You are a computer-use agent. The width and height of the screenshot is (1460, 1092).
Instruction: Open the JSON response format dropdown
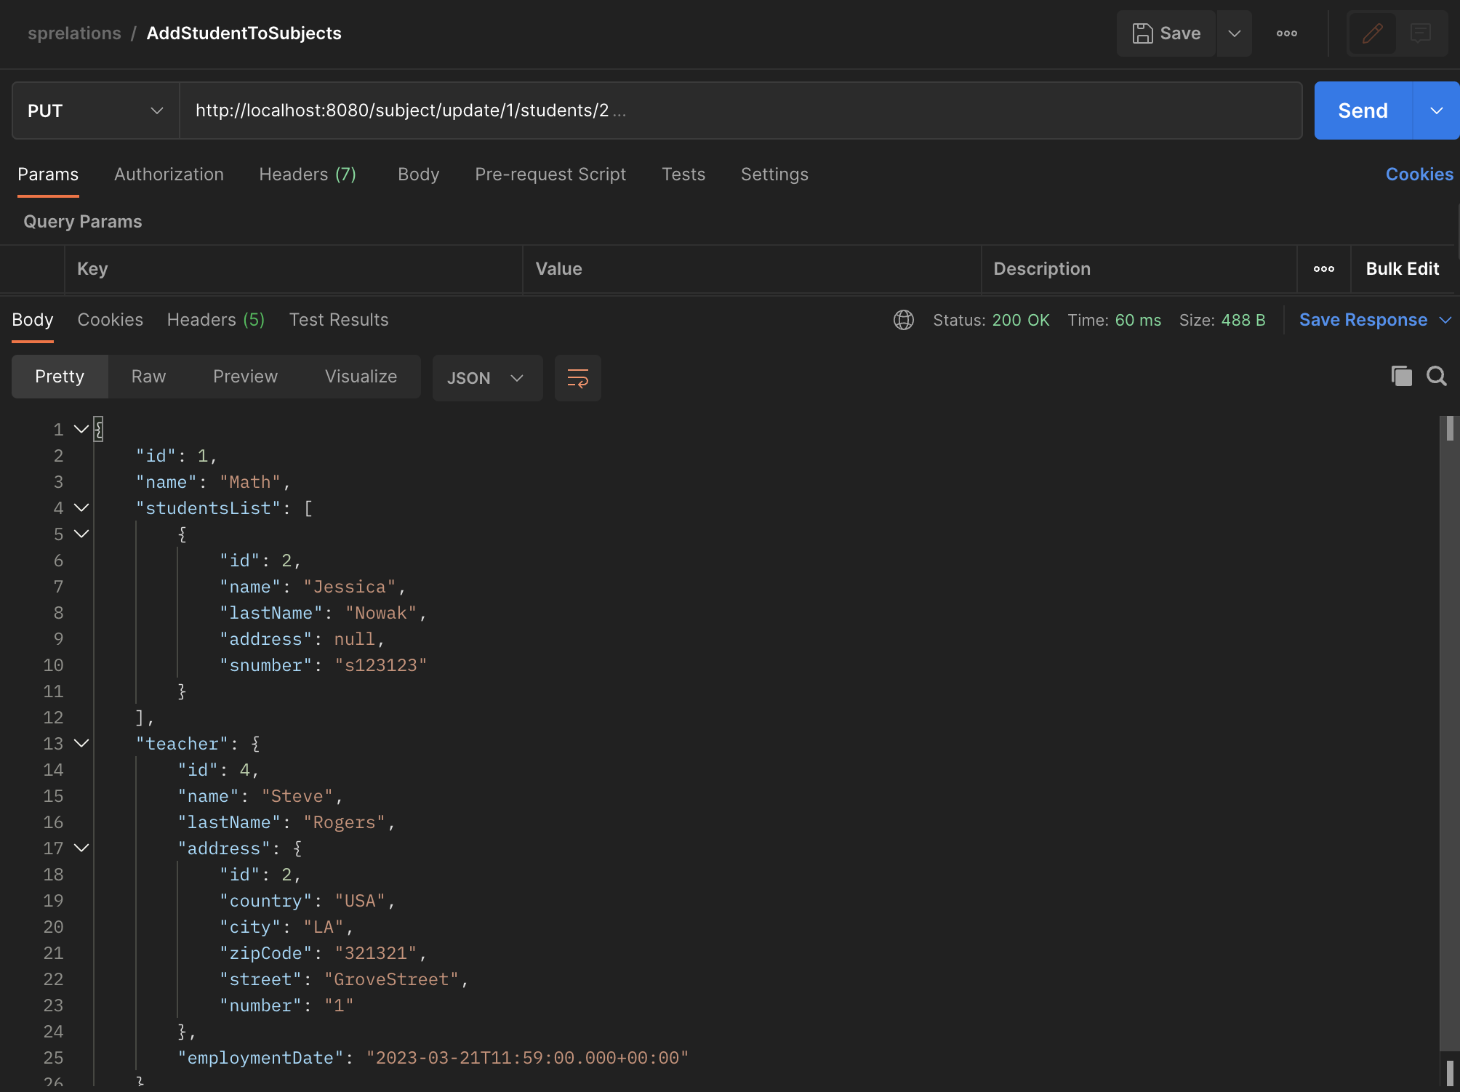coord(486,377)
